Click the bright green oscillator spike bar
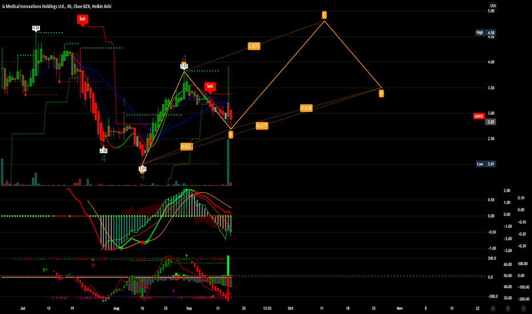Screen dimensions: 532x314 pos(228,265)
